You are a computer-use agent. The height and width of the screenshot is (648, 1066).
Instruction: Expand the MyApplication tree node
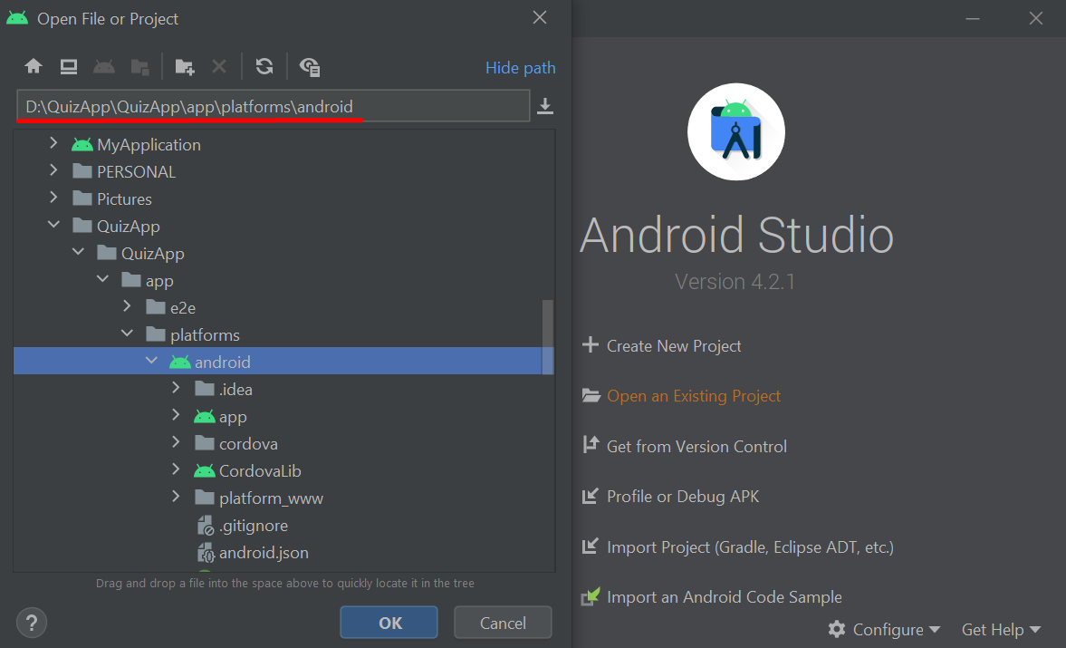coord(53,143)
